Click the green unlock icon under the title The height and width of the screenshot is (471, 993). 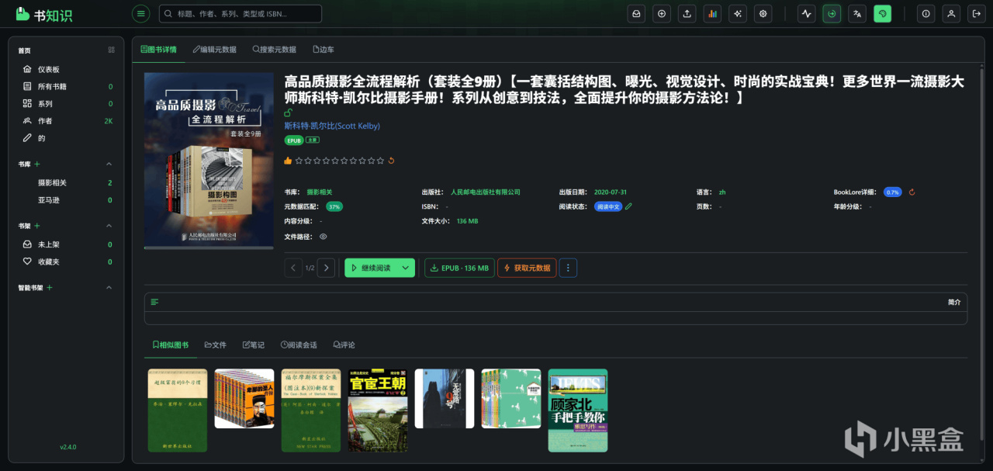coord(289,113)
